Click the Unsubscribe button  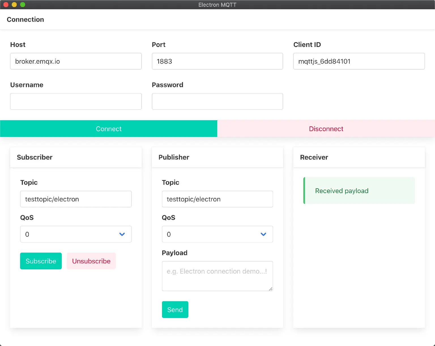tap(91, 261)
